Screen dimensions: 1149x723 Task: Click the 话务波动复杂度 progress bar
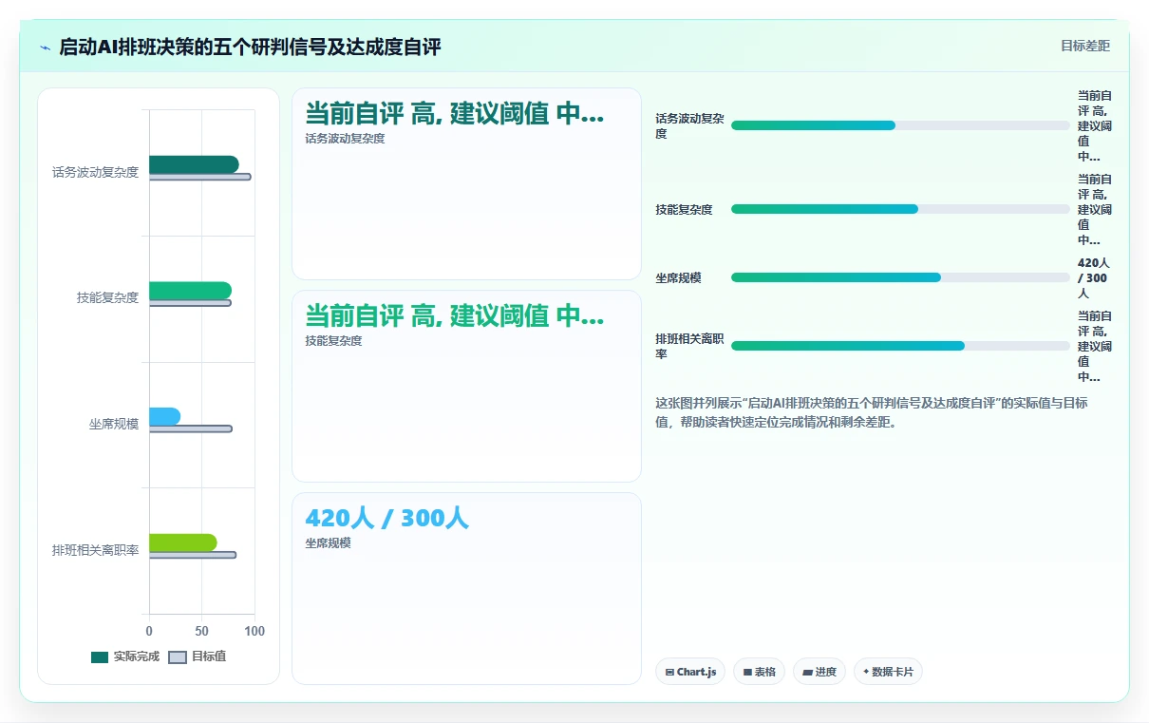900,125
